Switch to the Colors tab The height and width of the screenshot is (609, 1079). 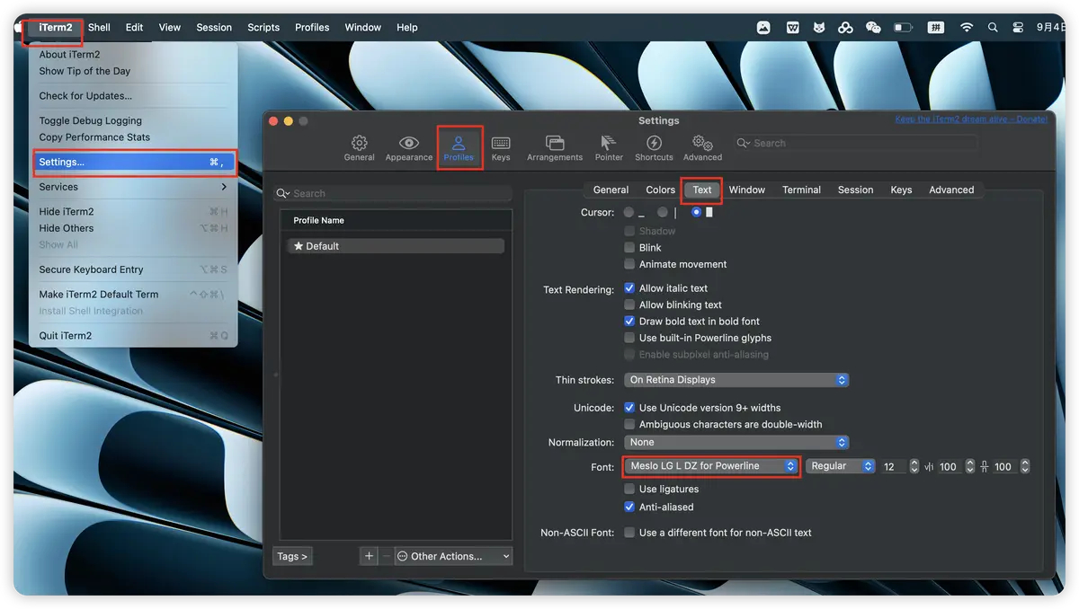pyautogui.click(x=660, y=190)
